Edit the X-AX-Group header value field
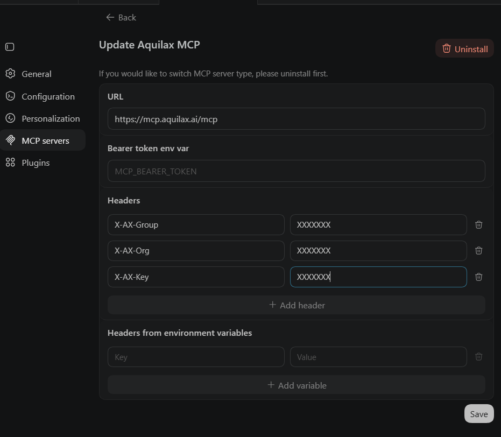Screen dimensions: 501x437 coord(378,224)
